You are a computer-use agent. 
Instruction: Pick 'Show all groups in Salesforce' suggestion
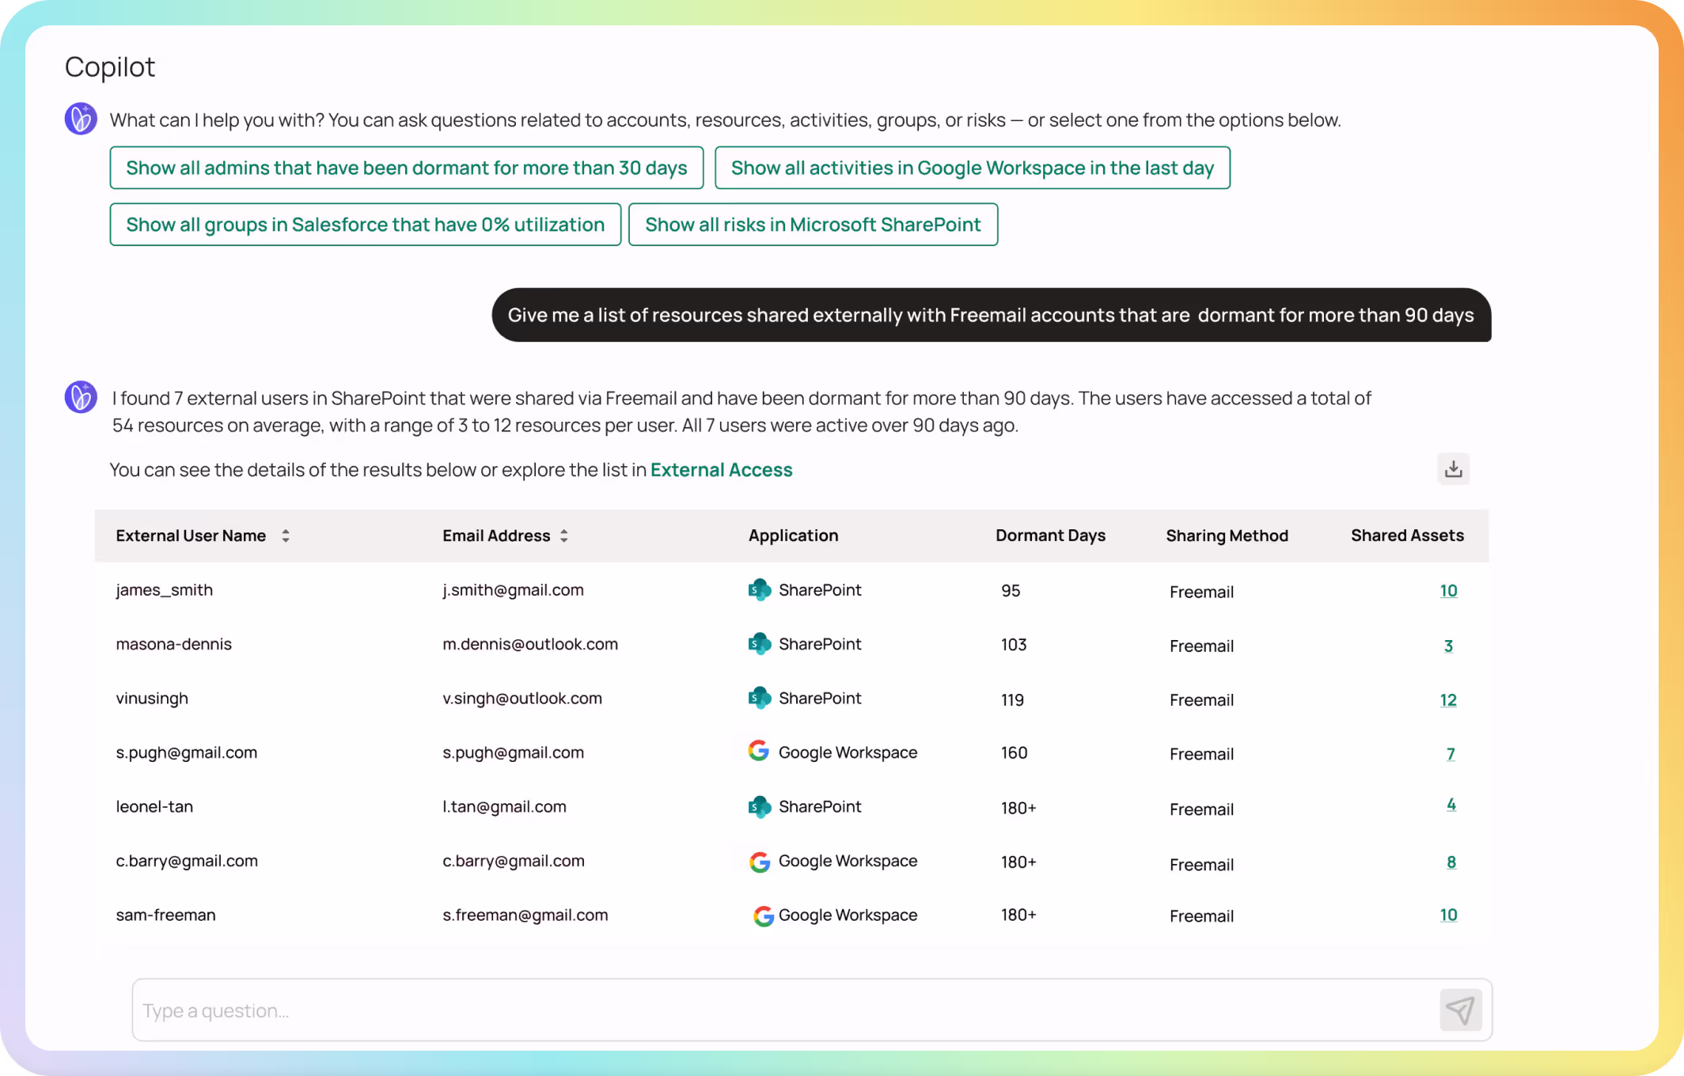(x=365, y=225)
